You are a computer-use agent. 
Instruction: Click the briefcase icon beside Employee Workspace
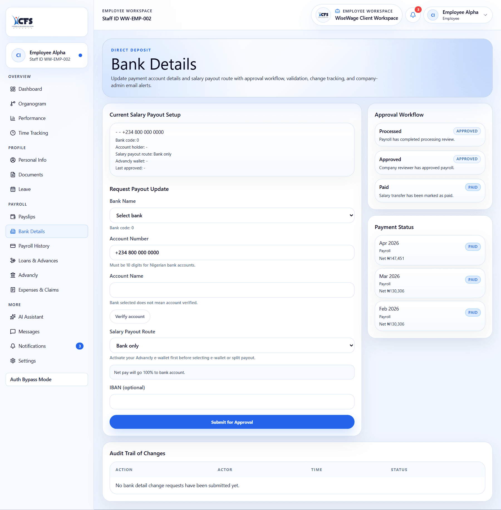(337, 11)
